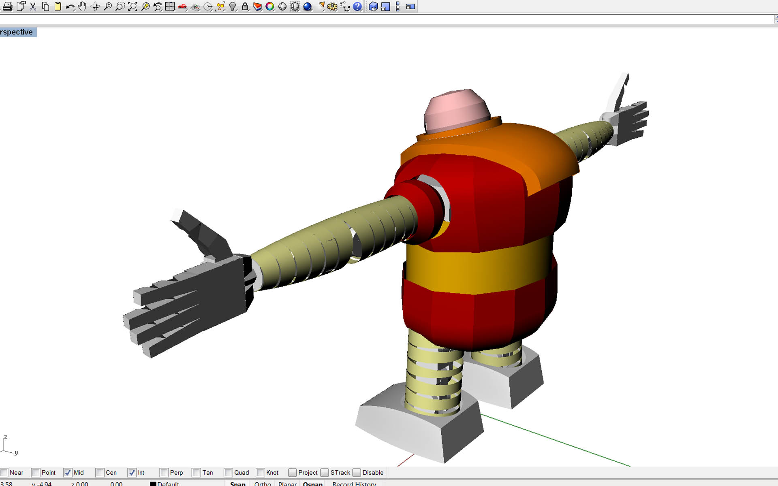This screenshot has width=778, height=486.
Task: Click the color wheel Properties icon
Action: [270, 6]
